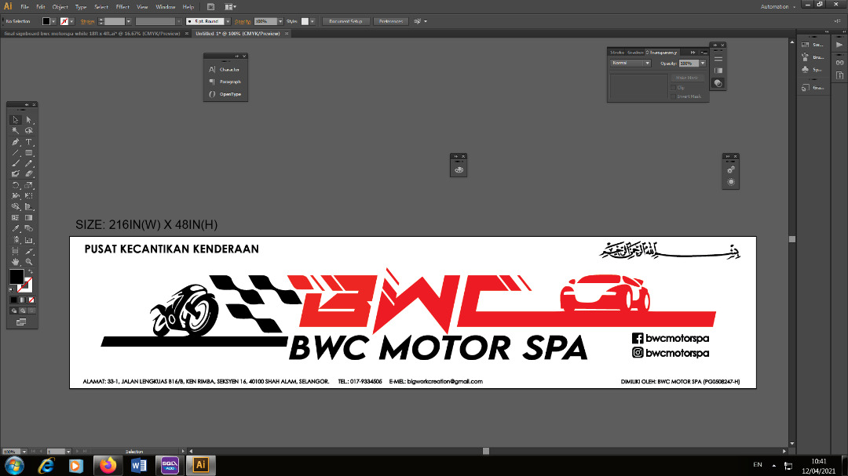This screenshot has height=476, width=848.
Task: Open the zoom level dropdown at bottom
Action: (24, 451)
